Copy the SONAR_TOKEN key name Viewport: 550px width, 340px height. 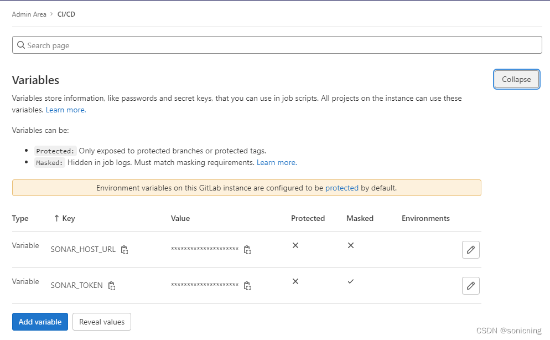coord(112,286)
